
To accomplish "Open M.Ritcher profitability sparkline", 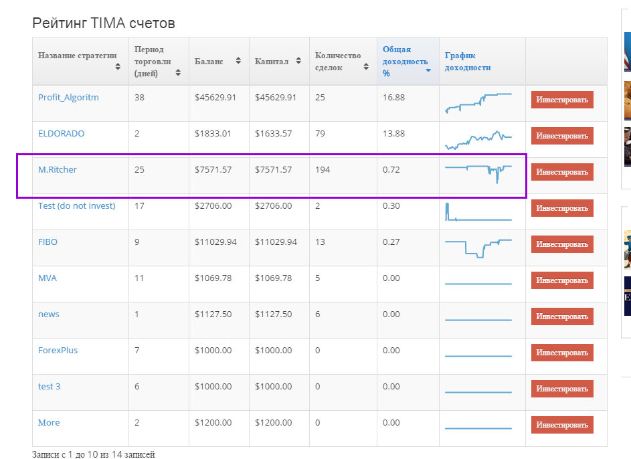I will [x=478, y=174].
